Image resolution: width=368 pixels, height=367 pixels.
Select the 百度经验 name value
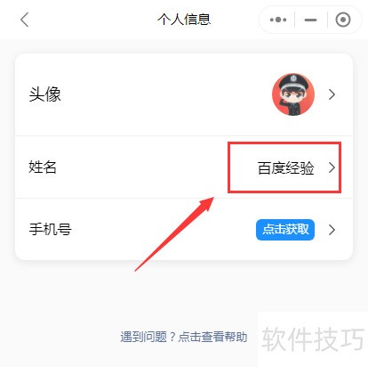tap(285, 168)
